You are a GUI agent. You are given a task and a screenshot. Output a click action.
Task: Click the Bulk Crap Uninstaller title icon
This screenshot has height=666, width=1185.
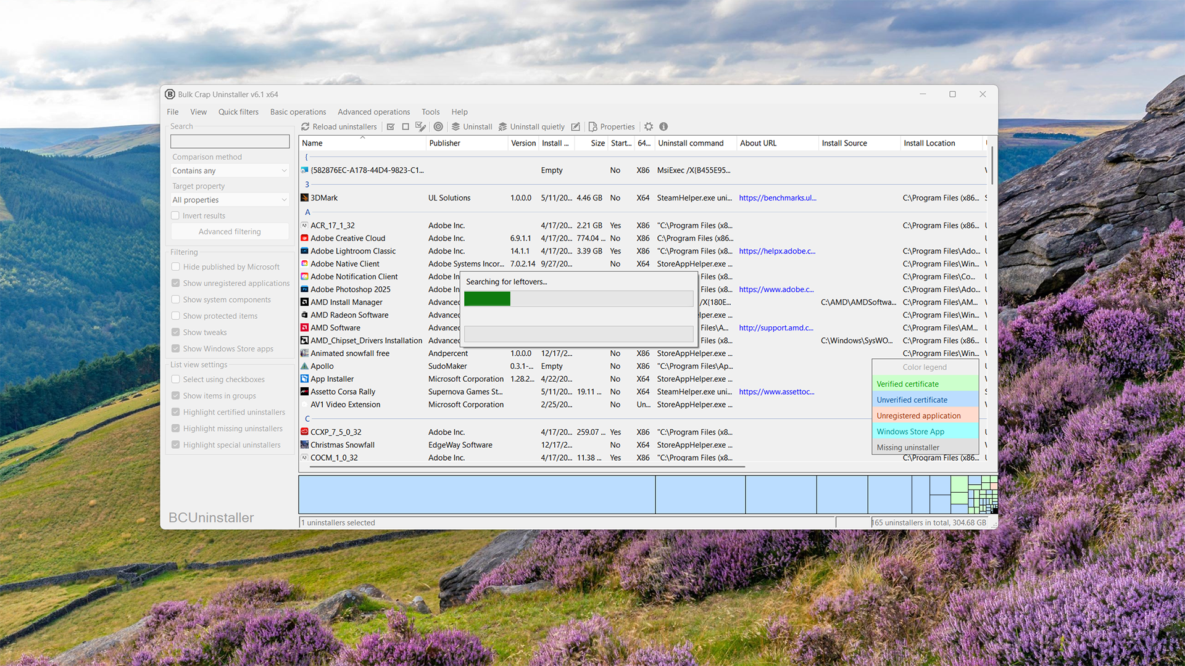170,94
